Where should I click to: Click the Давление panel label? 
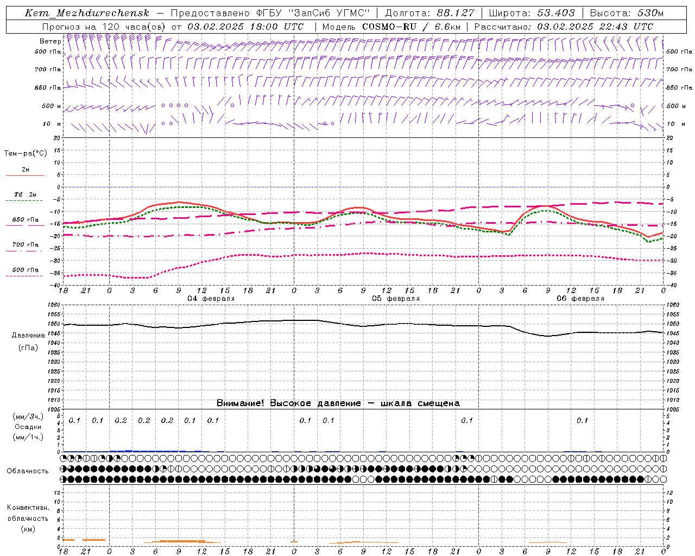point(28,336)
